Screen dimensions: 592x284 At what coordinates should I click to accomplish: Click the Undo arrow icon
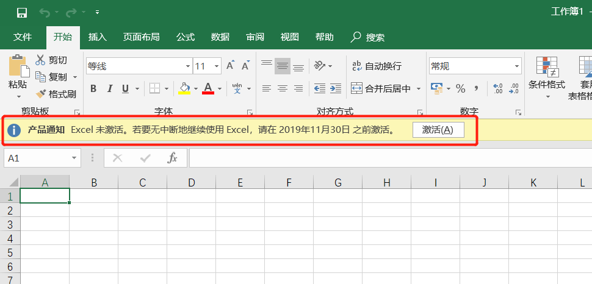(x=45, y=13)
